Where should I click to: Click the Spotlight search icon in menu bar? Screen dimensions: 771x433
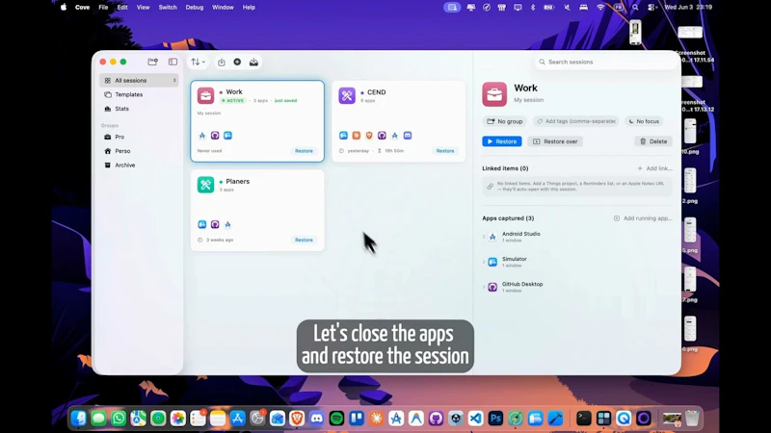click(x=635, y=8)
